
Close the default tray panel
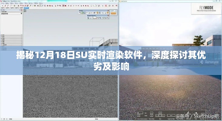(x=22, y=10)
